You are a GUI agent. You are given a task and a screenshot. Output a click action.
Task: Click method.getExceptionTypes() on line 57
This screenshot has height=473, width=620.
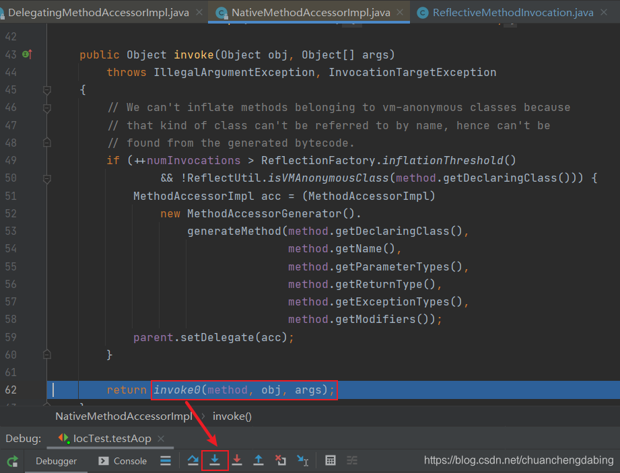click(x=375, y=302)
